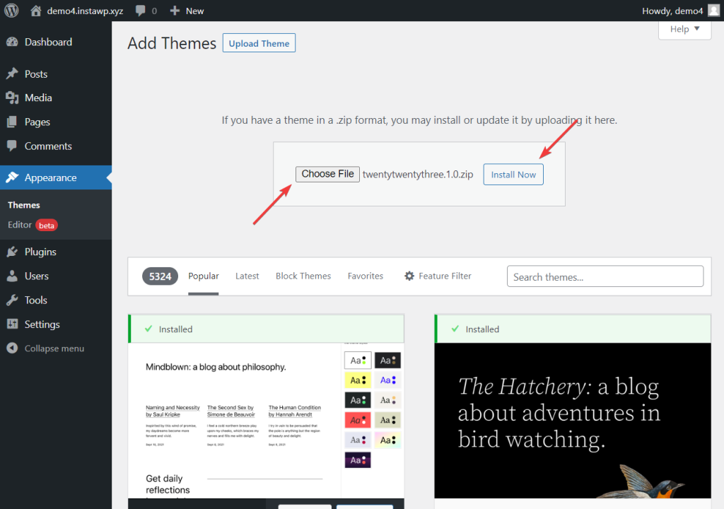Click the Feature Filter label

tap(445, 276)
